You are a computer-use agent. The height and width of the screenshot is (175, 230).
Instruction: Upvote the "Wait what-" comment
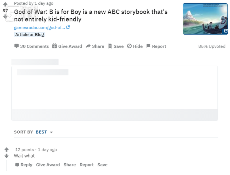(6, 150)
